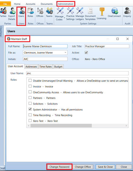This screenshot has width=133, height=171.
Task: Expand the File as dropdown
Action: tap(65, 53)
